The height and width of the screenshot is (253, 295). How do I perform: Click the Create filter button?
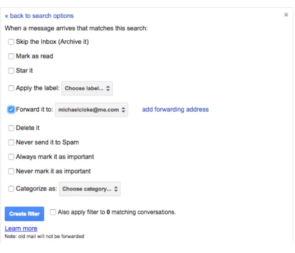click(24, 214)
